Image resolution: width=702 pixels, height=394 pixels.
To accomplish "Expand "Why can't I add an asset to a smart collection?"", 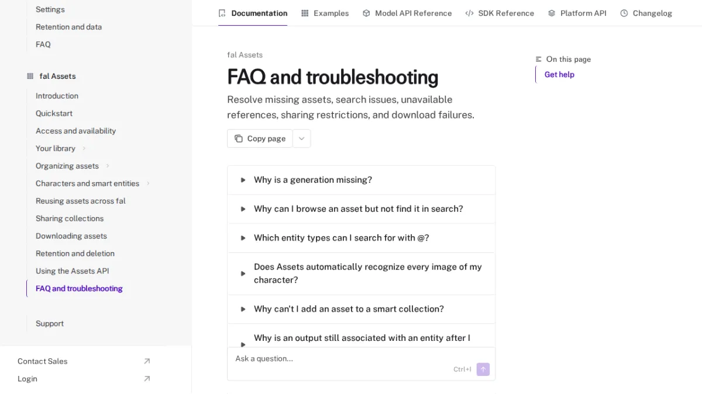I will click(361, 309).
